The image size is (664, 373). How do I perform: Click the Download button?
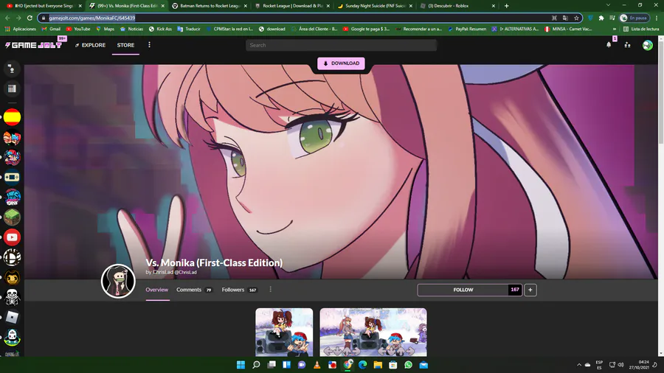[341, 63]
